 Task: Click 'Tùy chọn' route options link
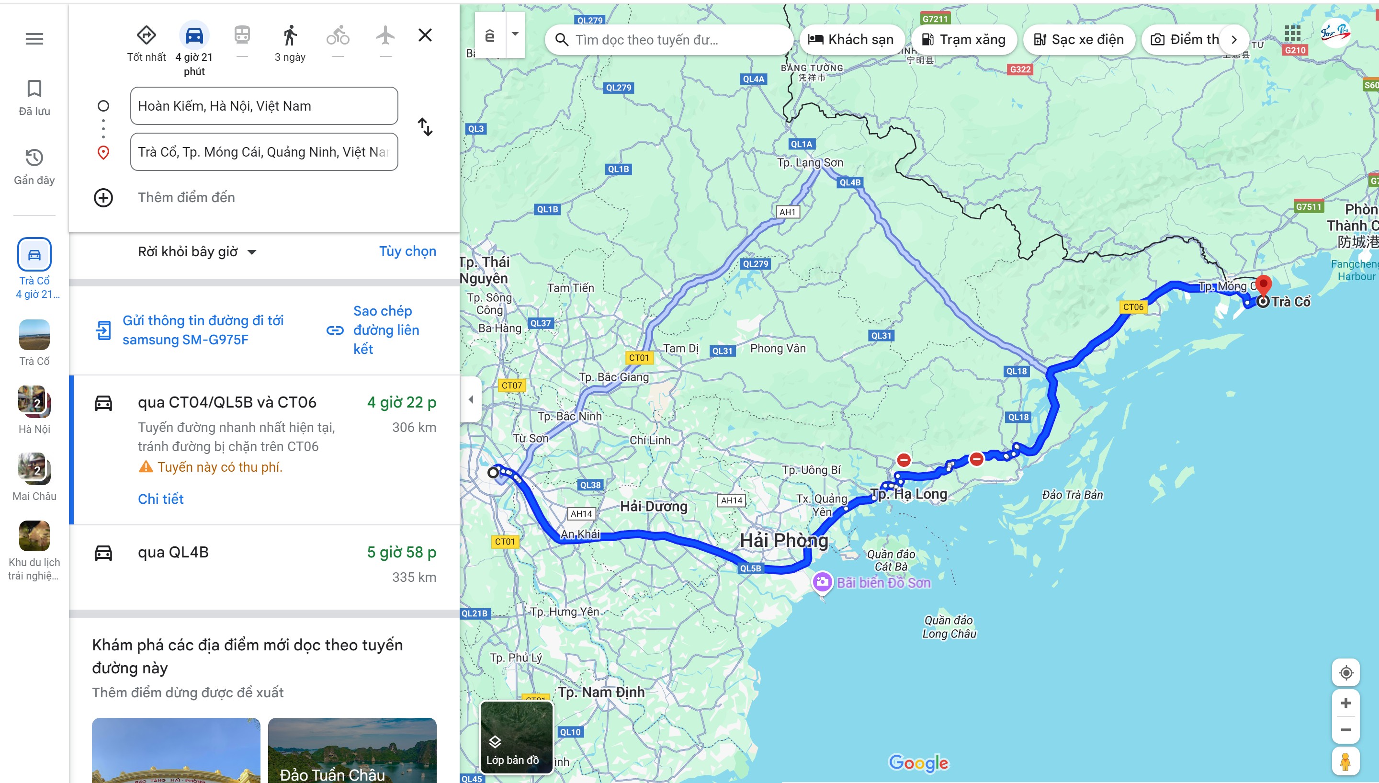(x=407, y=251)
